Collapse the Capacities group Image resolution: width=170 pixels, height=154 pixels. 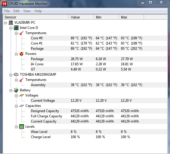[16, 106]
